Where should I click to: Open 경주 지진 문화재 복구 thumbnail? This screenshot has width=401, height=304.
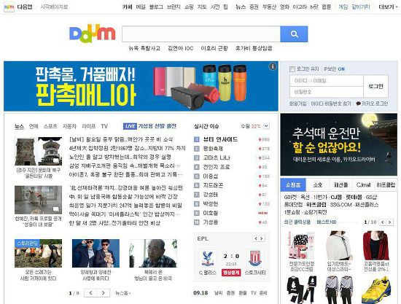(38, 152)
